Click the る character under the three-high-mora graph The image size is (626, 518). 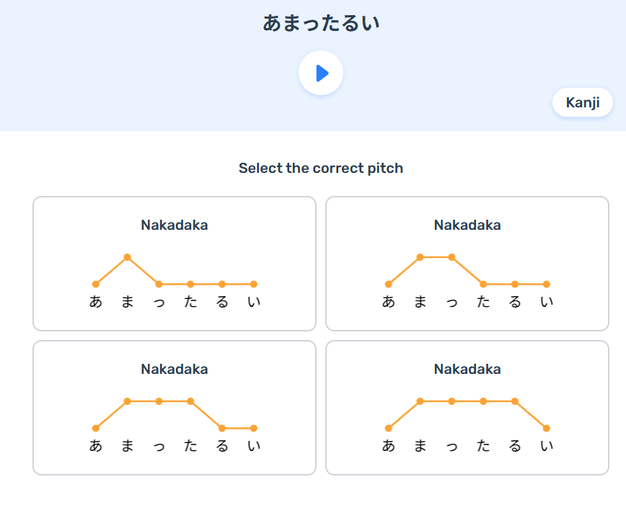coord(222,447)
